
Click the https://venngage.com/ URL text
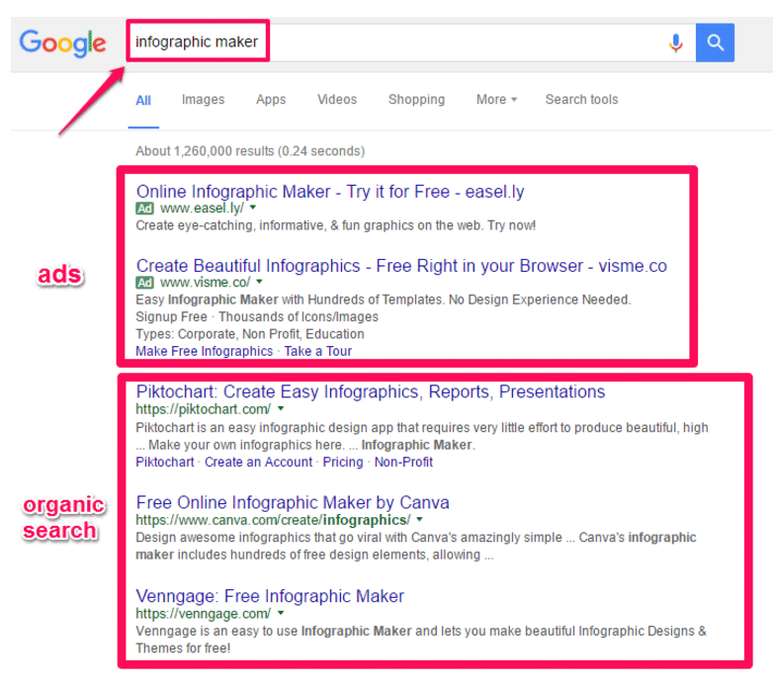pos(203,614)
